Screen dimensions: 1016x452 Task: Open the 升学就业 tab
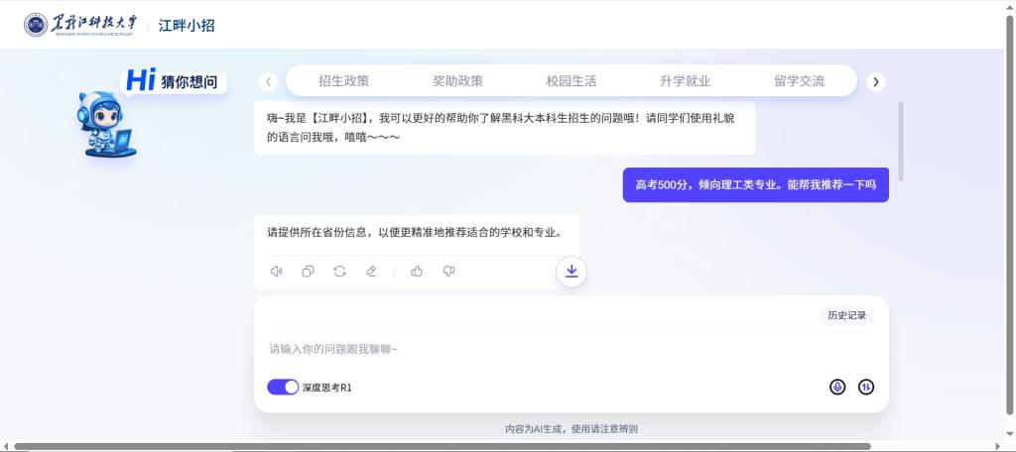point(685,81)
